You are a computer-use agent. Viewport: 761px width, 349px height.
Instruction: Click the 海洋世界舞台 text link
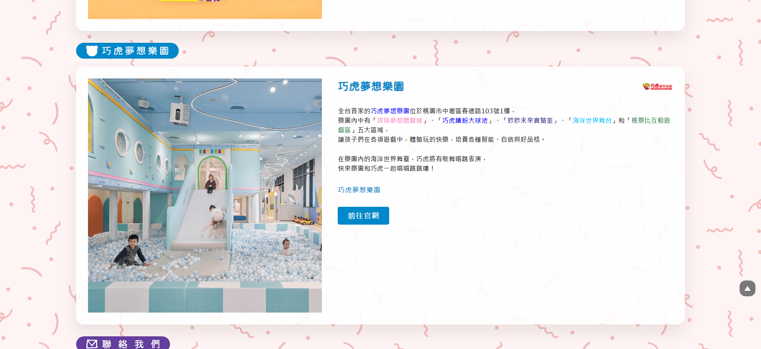click(593, 120)
